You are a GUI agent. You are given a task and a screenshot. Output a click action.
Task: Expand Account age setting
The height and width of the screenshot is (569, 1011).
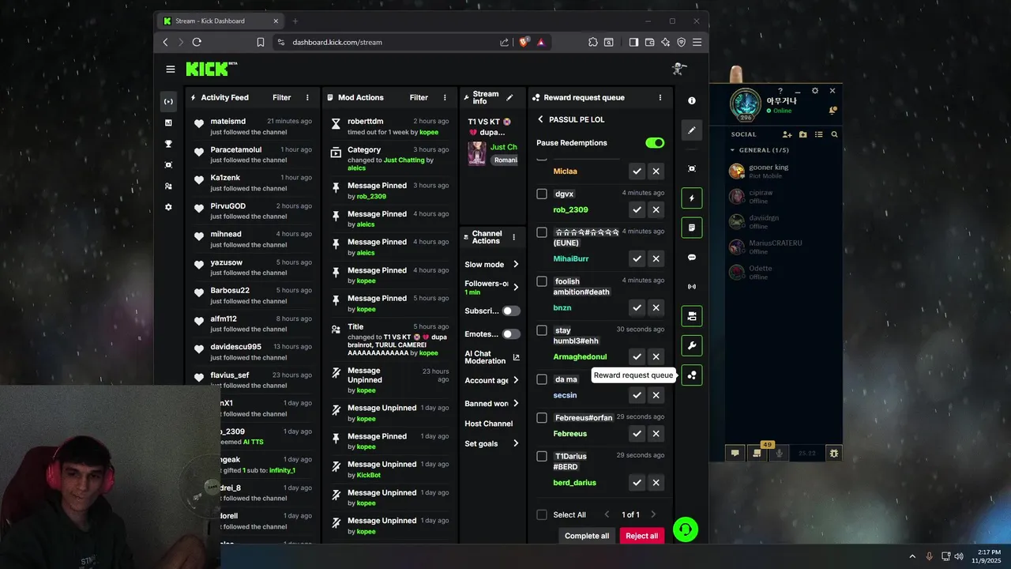coord(516,380)
